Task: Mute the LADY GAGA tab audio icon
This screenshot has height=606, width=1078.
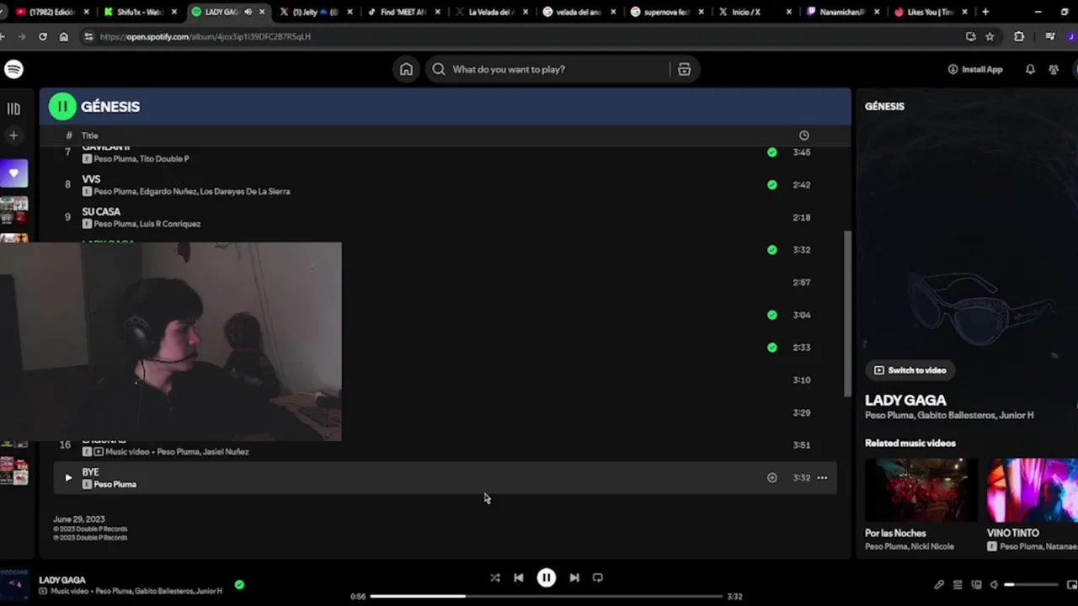Action: [x=248, y=12]
